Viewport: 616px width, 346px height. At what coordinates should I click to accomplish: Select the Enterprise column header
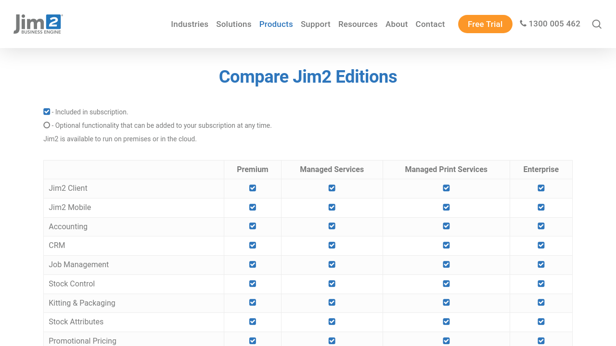pos(541,169)
